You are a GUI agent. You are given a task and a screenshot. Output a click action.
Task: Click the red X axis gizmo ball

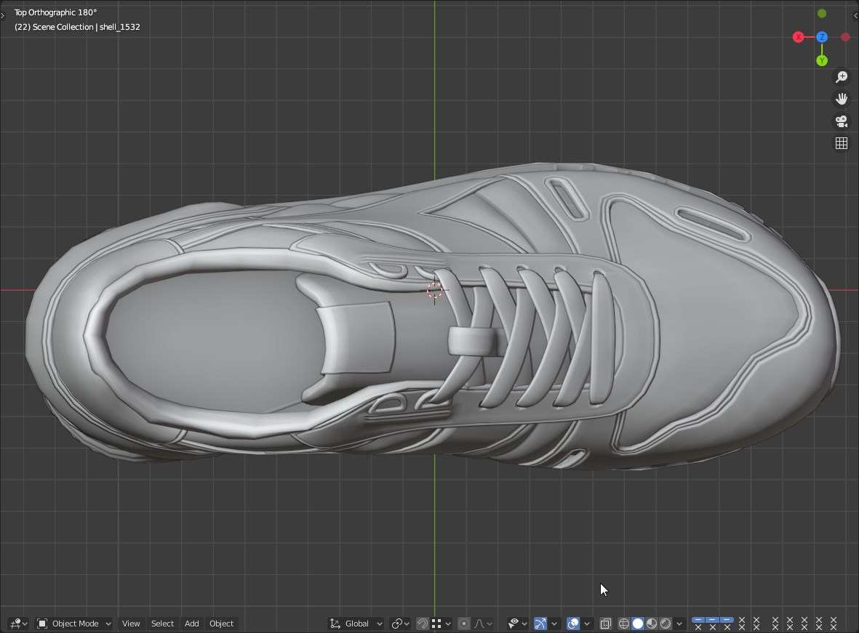coord(799,37)
